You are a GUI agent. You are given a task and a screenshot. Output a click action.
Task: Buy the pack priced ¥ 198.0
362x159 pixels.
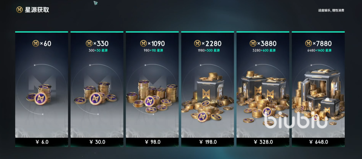click(208, 142)
